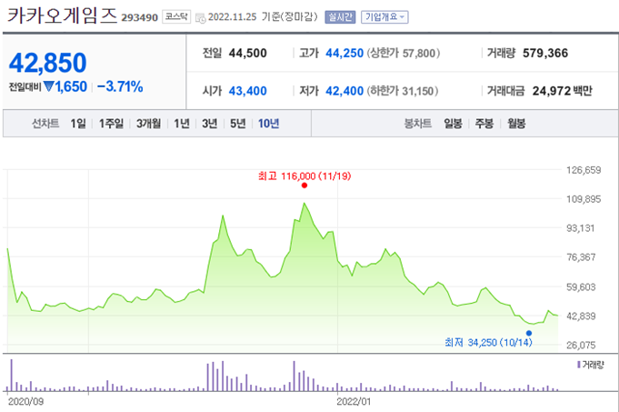Click the 카카오게임즈 stock title
619x412 pixels.
pyautogui.click(x=63, y=15)
